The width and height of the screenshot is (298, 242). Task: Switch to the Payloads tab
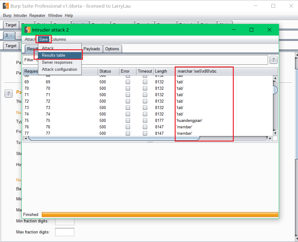(92, 49)
